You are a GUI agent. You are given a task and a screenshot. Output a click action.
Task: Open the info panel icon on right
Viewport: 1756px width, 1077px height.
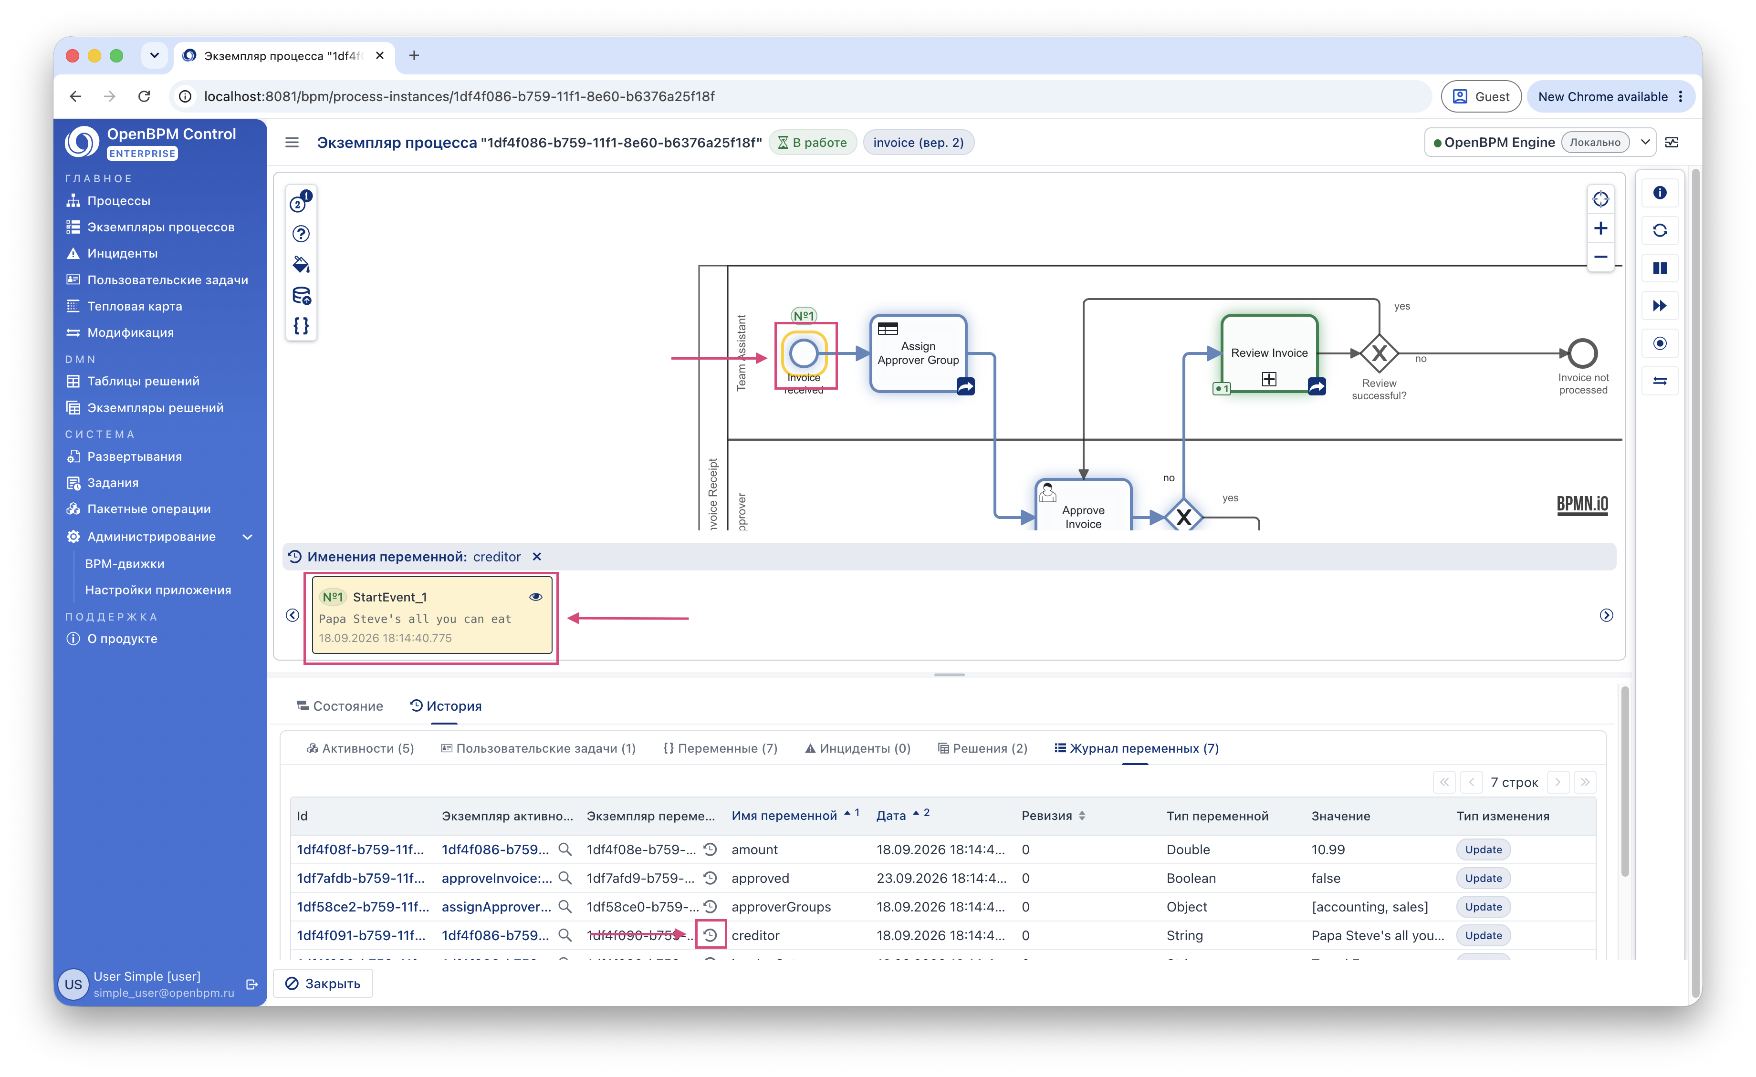tap(1660, 193)
